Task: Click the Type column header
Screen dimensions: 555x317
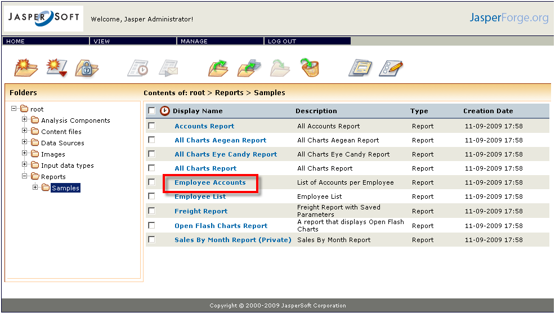Action: 419,111
